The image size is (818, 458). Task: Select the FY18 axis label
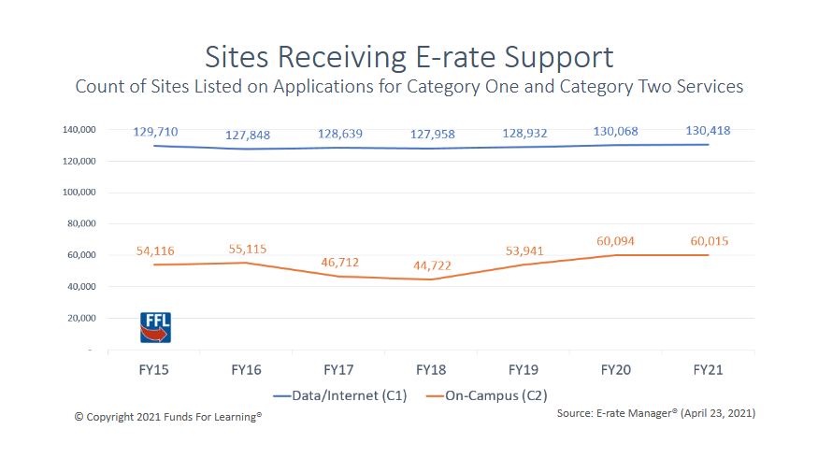point(431,370)
